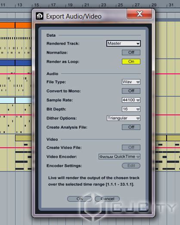Image resolution: width=180 pixels, height=225 pixels.
Task: Click the Cancel button
Action: point(107,199)
